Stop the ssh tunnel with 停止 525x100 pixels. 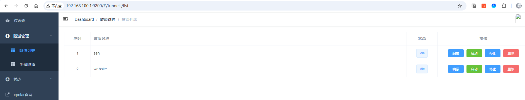coord(493,53)
